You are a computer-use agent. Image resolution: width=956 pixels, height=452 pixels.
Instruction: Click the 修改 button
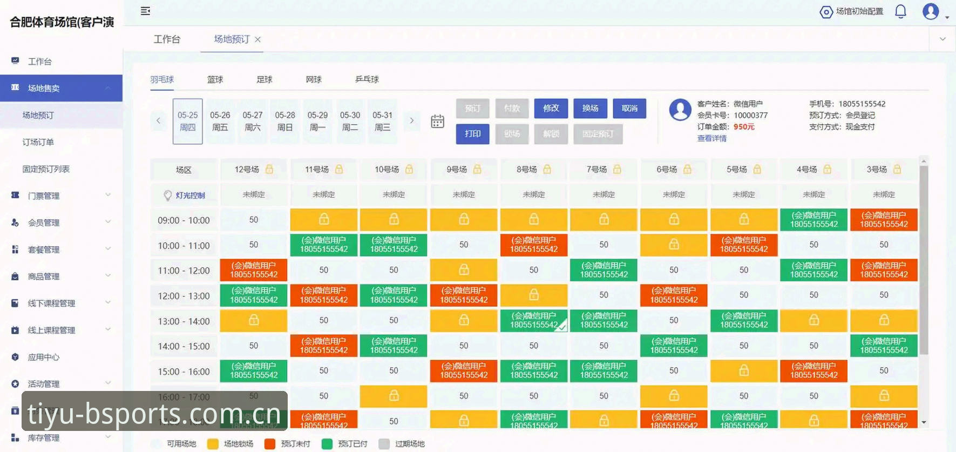tap(551, 108)
